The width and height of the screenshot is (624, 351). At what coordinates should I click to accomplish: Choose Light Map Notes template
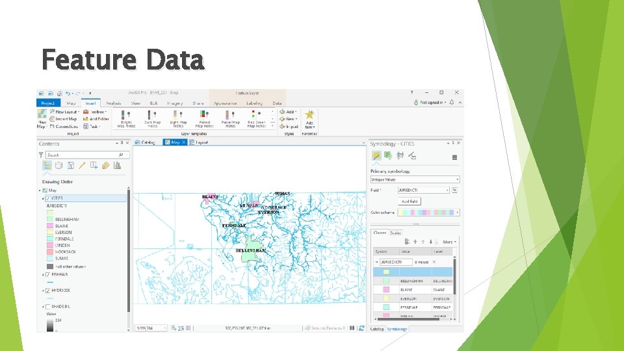tap(178, 119)
